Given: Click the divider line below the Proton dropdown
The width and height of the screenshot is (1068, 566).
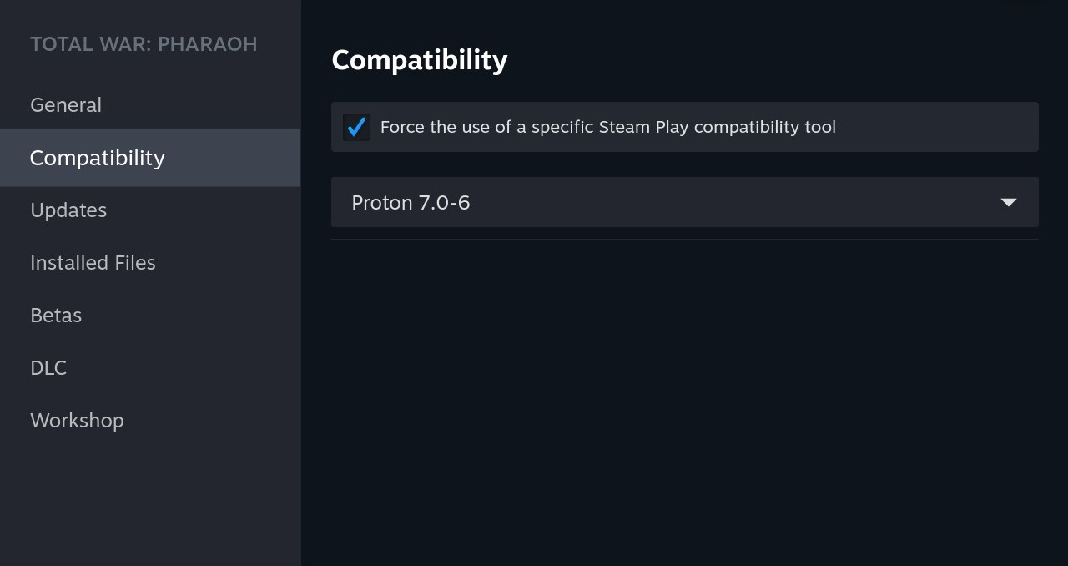Looking at the screenshot, I should pos(684,240).
